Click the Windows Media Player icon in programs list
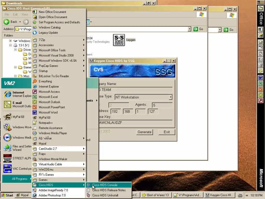265x199 pixels. pos(35,133)
